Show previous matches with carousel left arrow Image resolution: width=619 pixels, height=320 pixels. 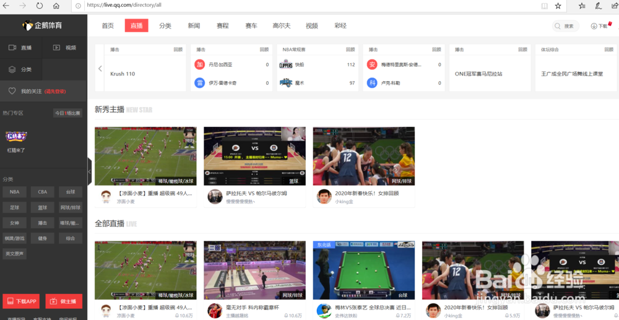tap(100, 68)
